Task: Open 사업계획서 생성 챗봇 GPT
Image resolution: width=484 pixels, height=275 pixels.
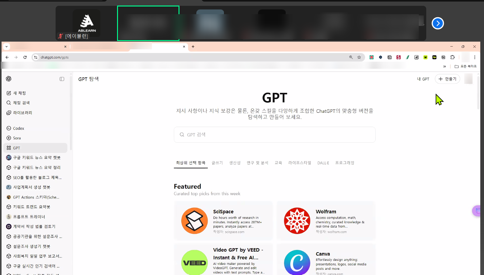Action: [x=36, y=187]
